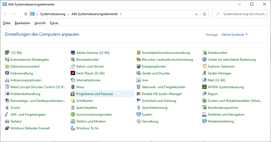Open the Benutzerkonten icon
The width and height of the screenshot is (271, 142).
click(x=73, y=60)
